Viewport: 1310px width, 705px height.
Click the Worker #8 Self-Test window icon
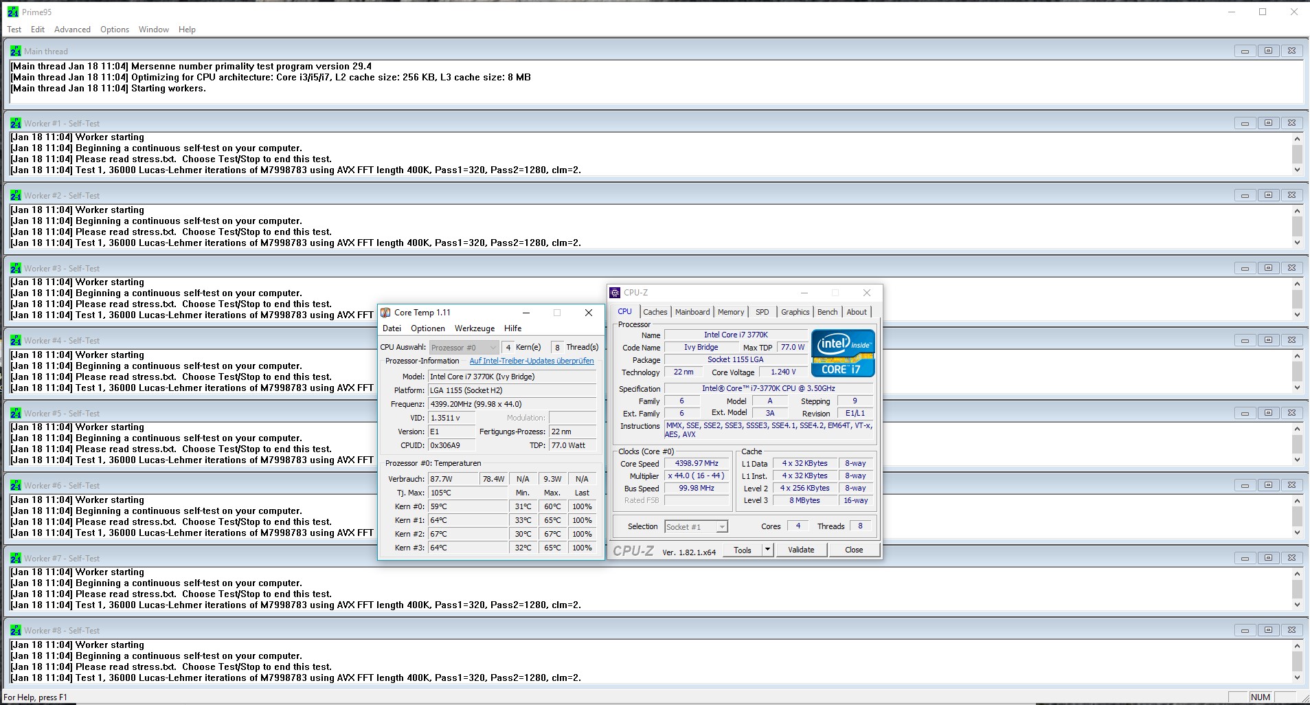pos(16,630)
